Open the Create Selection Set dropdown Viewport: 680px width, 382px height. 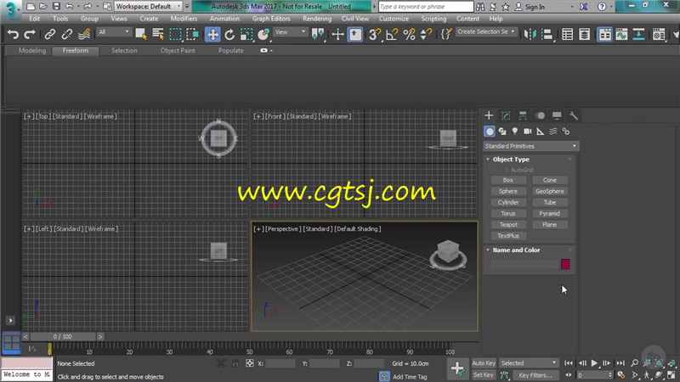(485, 31)
